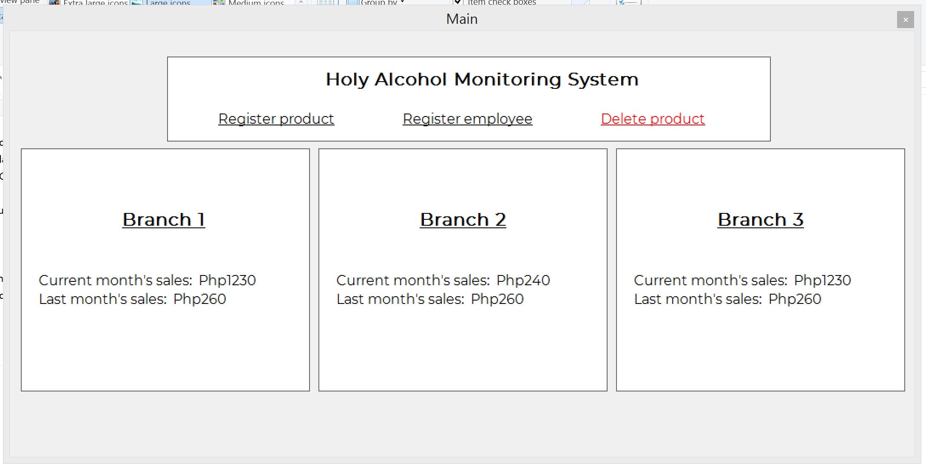Select the Branch 1 heading

click(163, 219)
